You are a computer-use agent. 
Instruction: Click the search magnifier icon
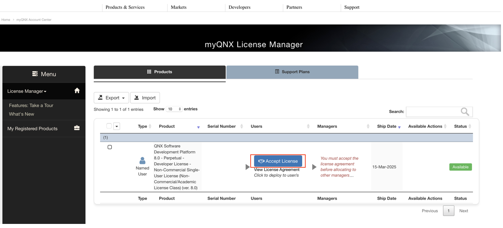point(465,111)
